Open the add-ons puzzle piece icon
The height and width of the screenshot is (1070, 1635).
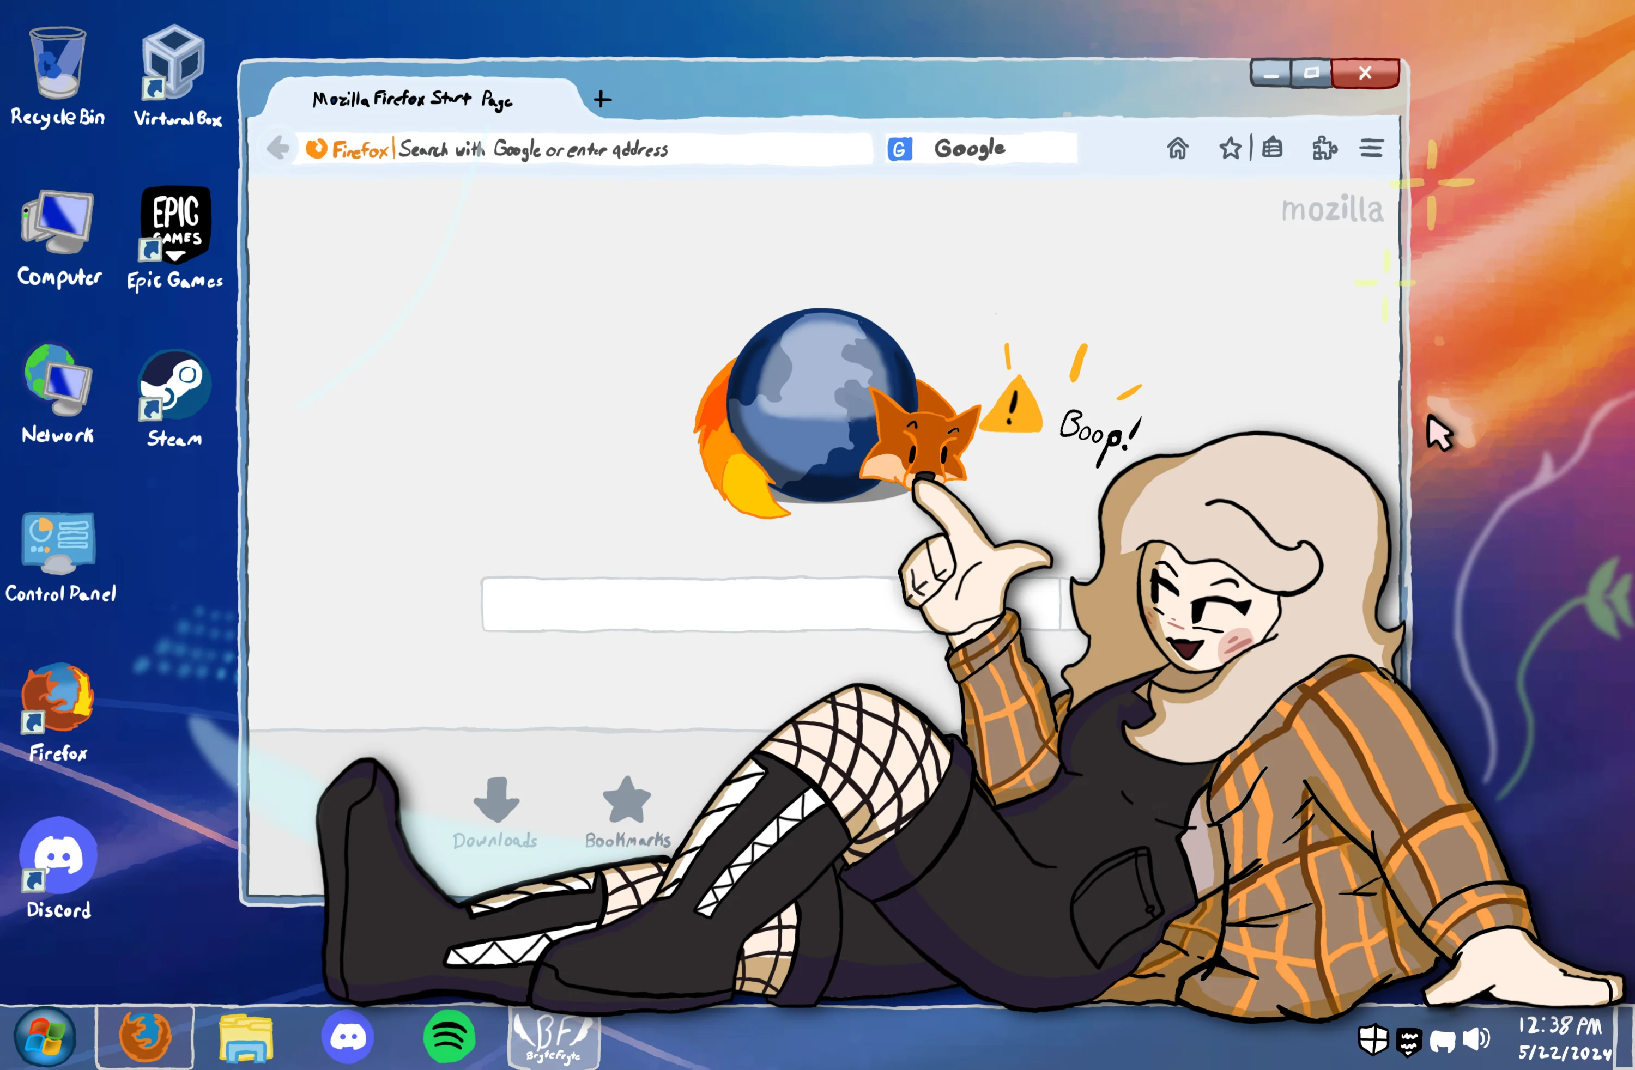(1324, 148)
